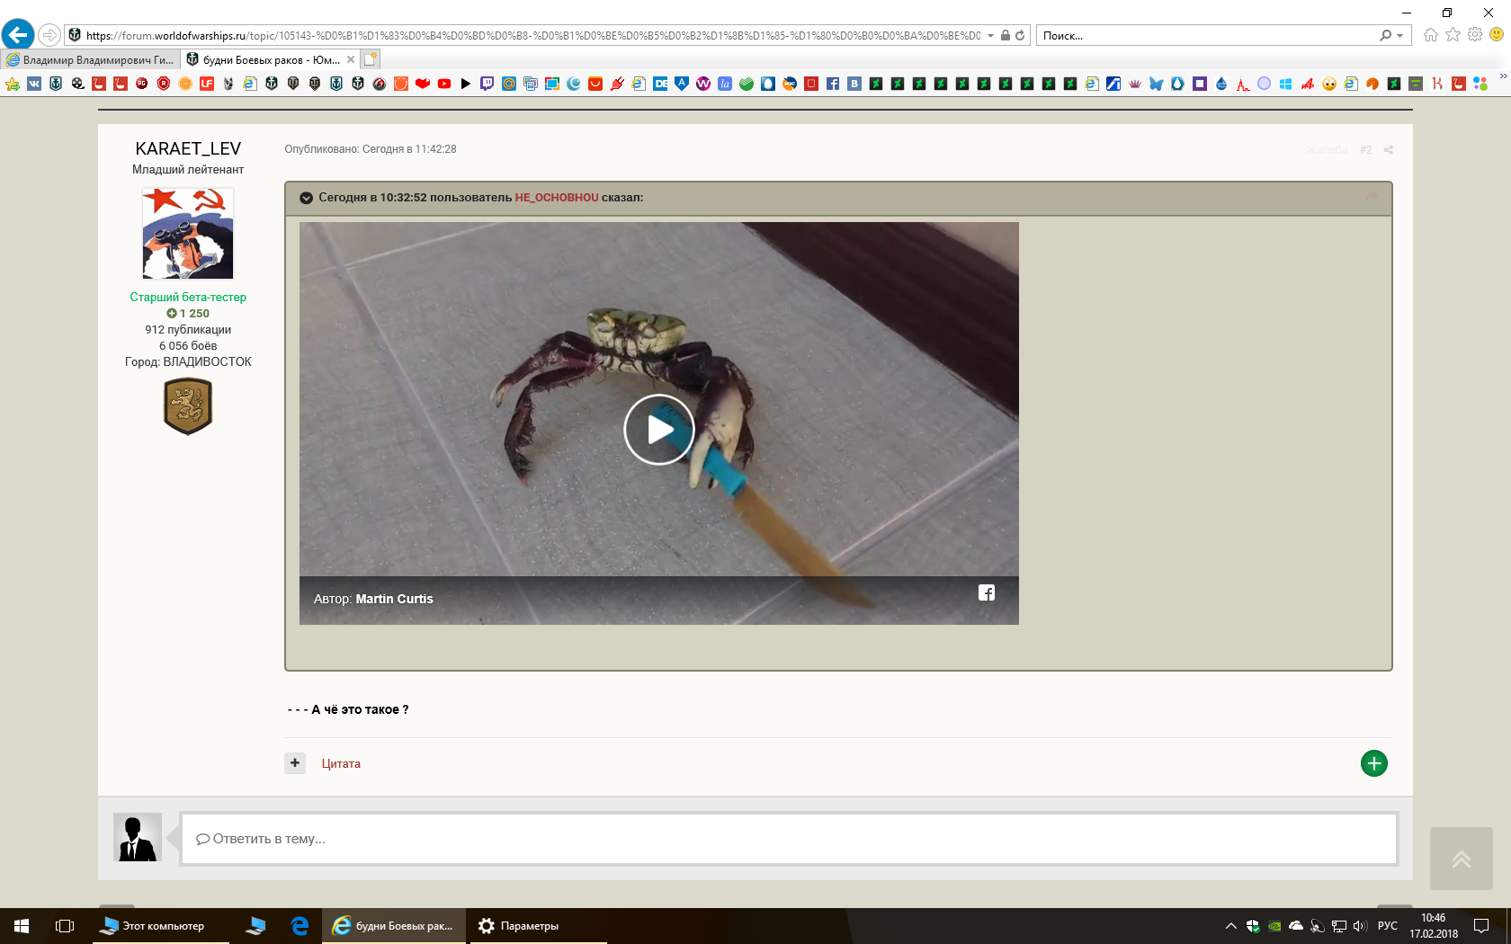Click the Ответить в тему reply field

tap(789, 839)
